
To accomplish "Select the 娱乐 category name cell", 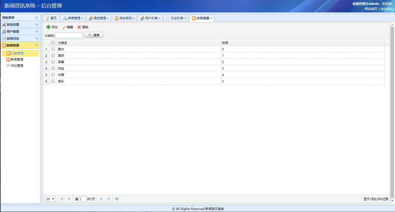I will pyautogui.click(x=139, y=81).
